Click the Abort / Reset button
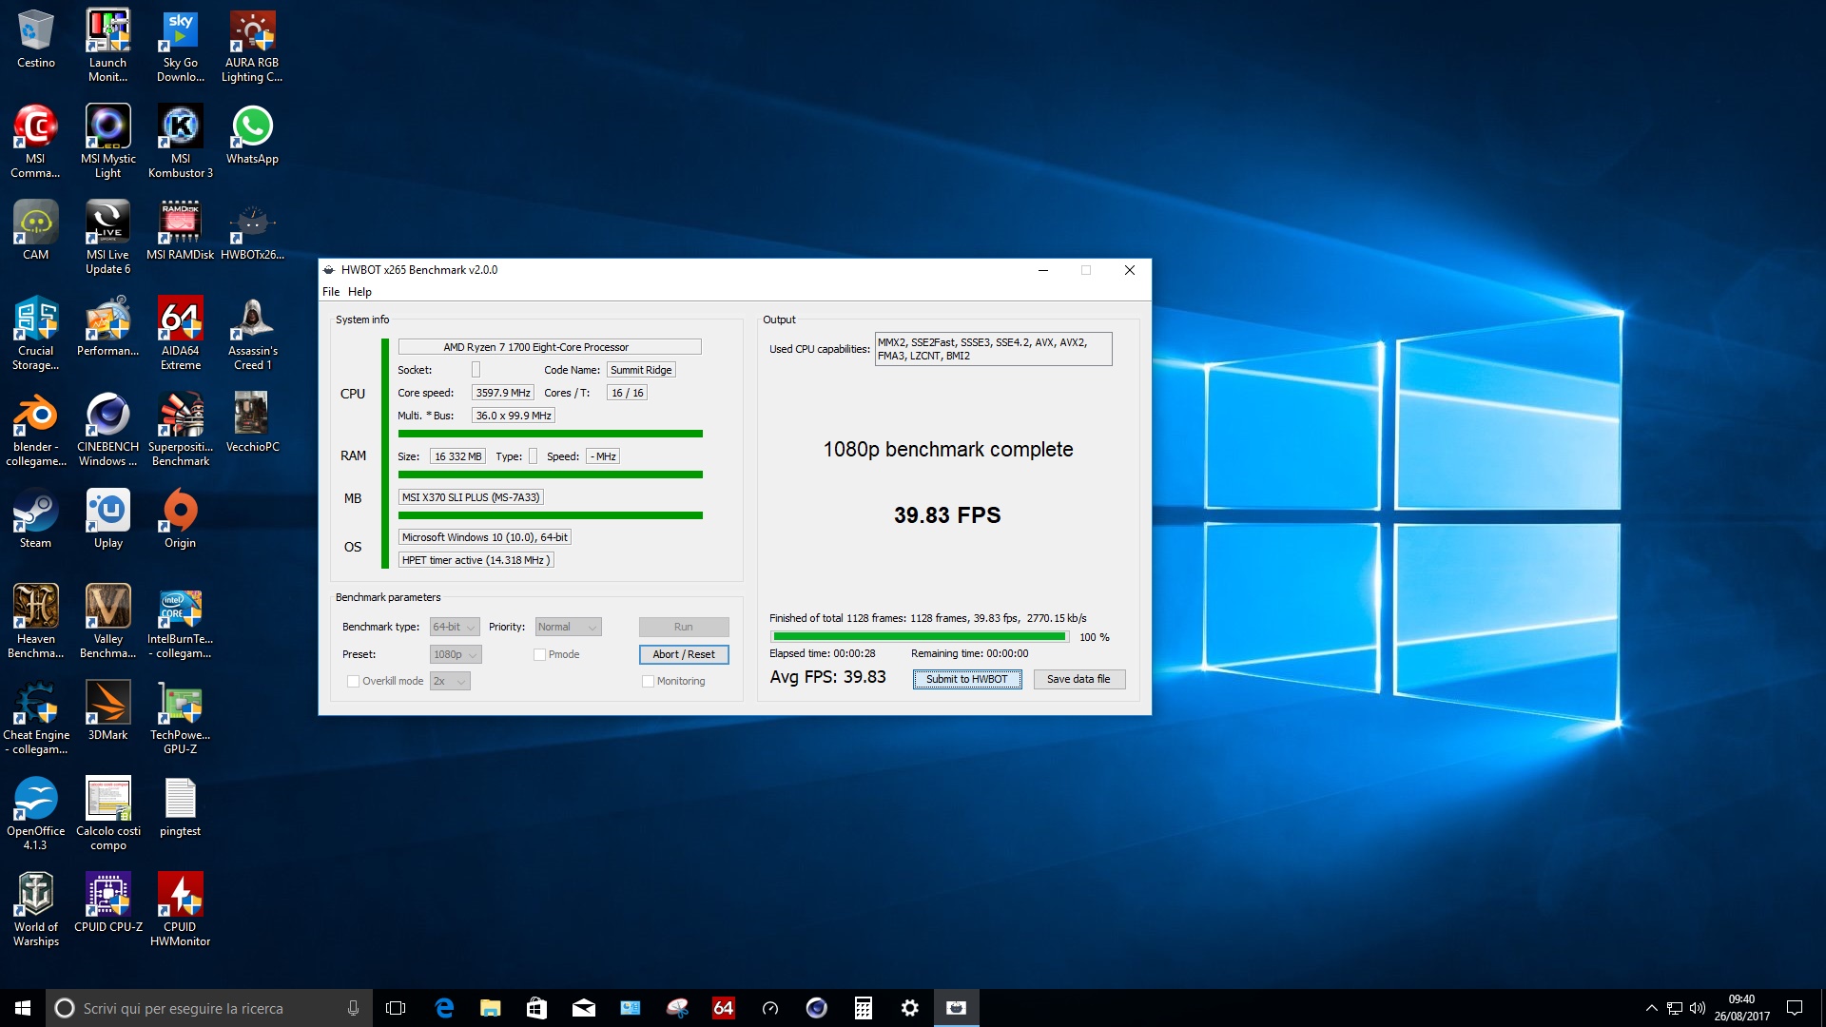The width and height of the screenshot is (1826, 1027). tap(684, 654)
